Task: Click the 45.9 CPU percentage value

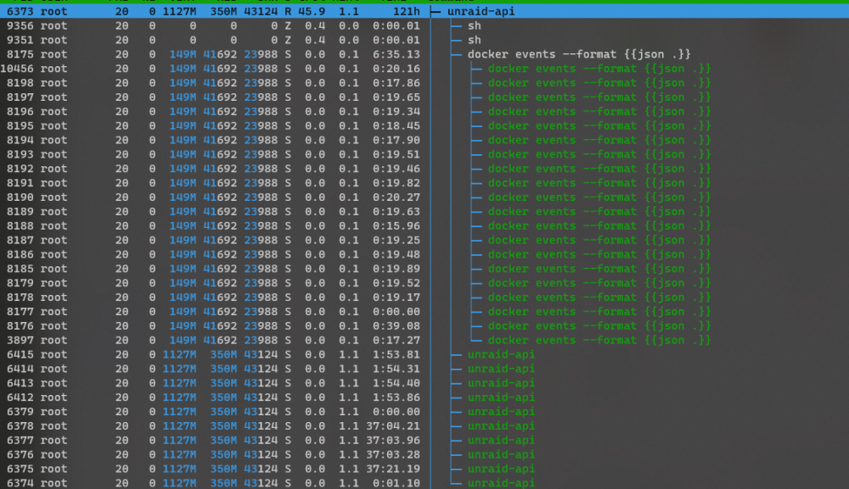Action: coord(312,11)
